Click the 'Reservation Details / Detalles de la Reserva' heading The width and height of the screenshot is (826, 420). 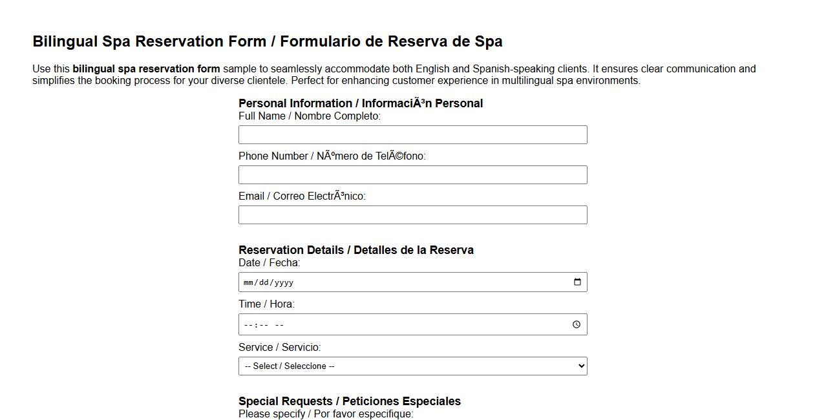point(356,249)
